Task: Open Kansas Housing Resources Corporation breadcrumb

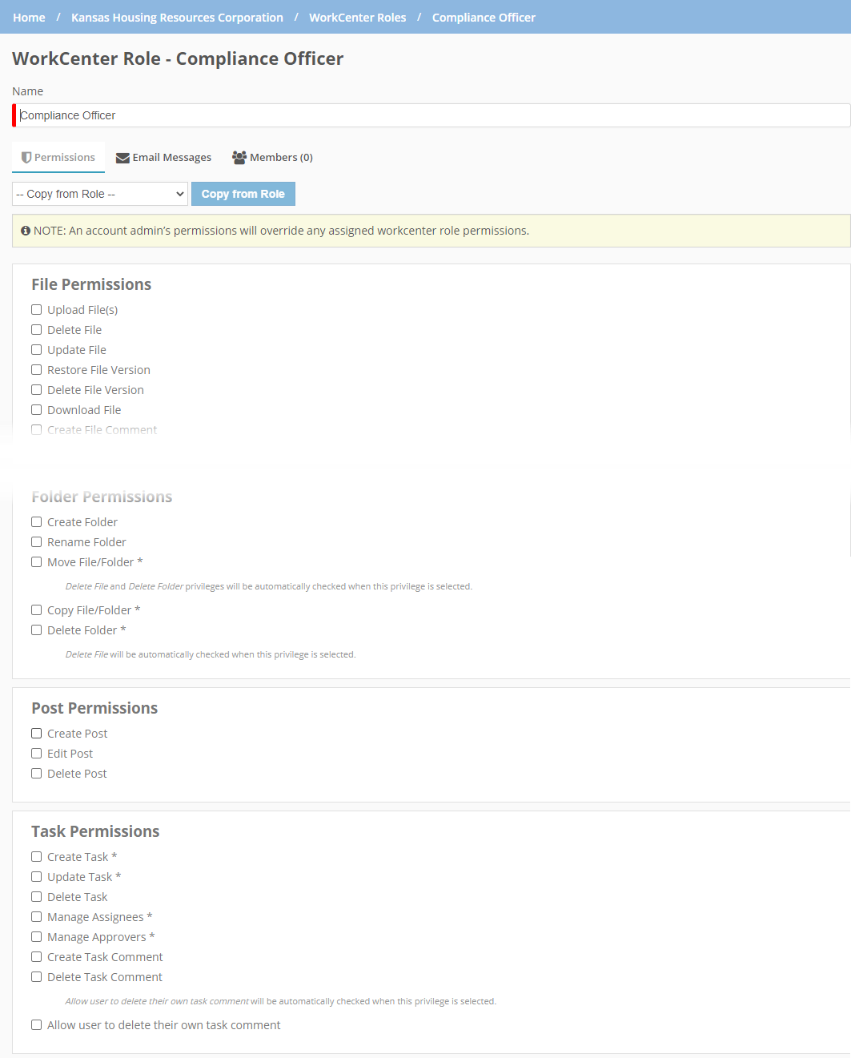Action: [177, 18]
